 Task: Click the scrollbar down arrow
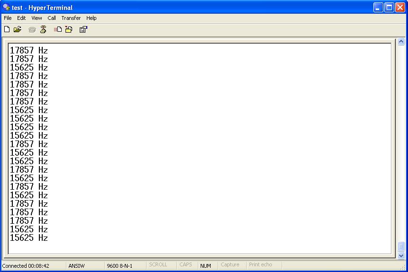[x=401, y=255]
